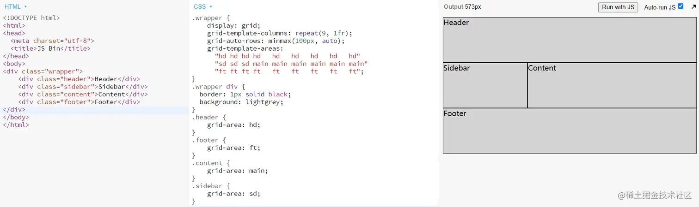Click the Run with JS button
Screen dimensions: 699x207
click(x=618, y=7)
